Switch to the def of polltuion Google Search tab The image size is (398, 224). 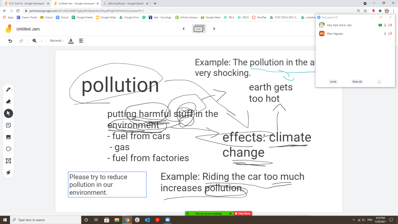pyautogui.click(x=126, y=3)
